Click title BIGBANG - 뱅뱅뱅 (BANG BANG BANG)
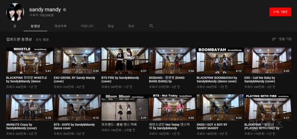The height and width of the screenshot is (139, 297). point(167,79)
